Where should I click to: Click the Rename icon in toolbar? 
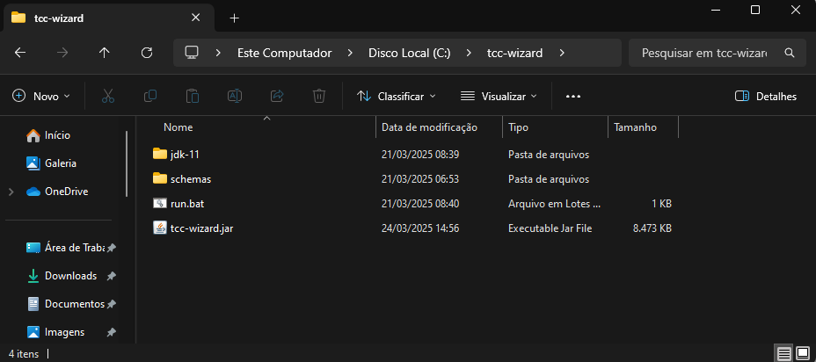point(235,96)
